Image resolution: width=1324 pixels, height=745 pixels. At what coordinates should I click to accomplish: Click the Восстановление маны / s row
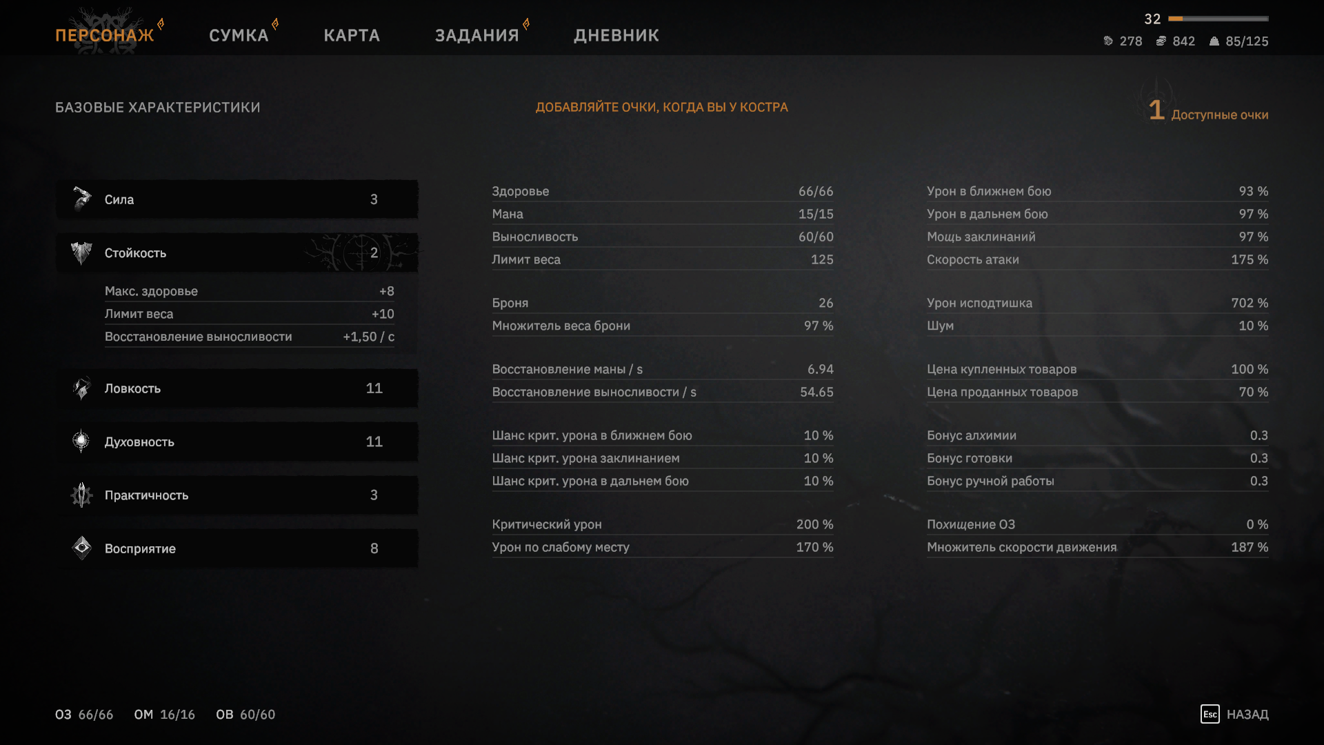click(x=663, y=369)
